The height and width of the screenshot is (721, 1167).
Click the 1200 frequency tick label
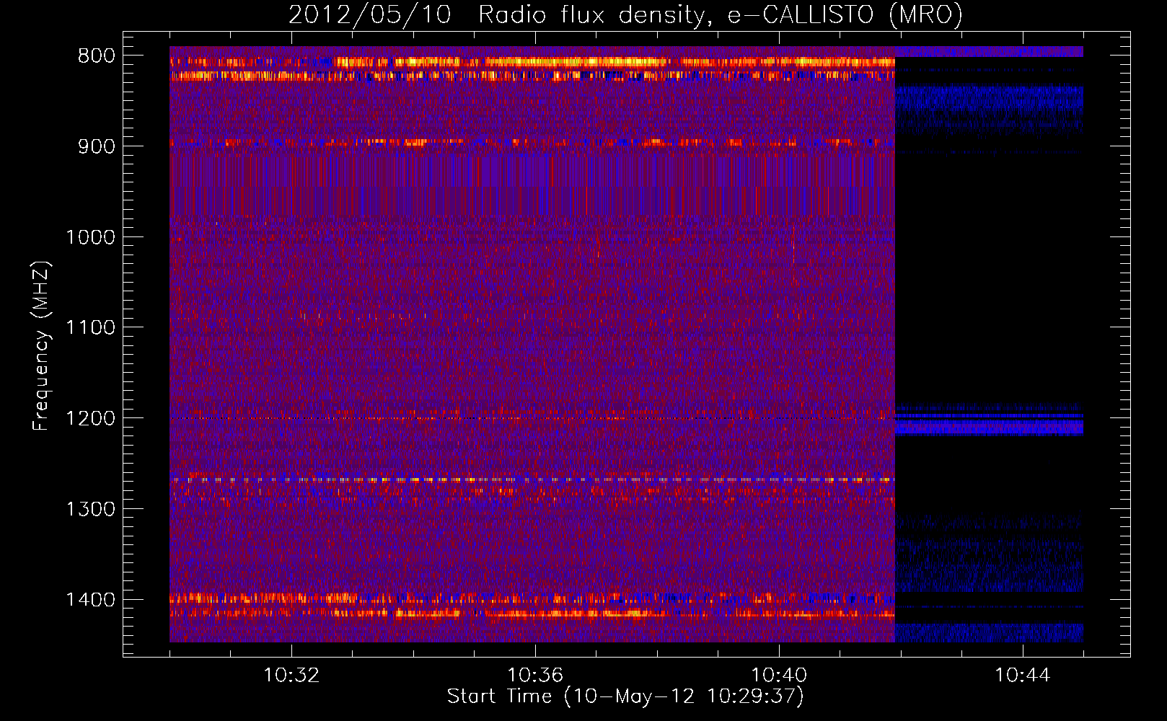tap(91, 419)
